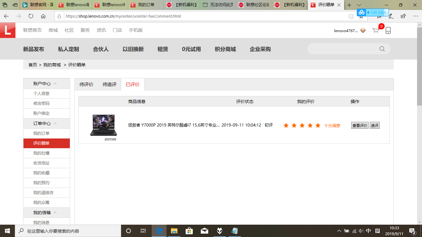Screen dimensions: 422x237
Task: Go back with the browser back arrow
Action: (6, 16)
